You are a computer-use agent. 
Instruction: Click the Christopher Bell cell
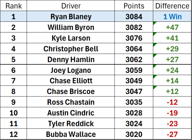[x=71, y=49]
